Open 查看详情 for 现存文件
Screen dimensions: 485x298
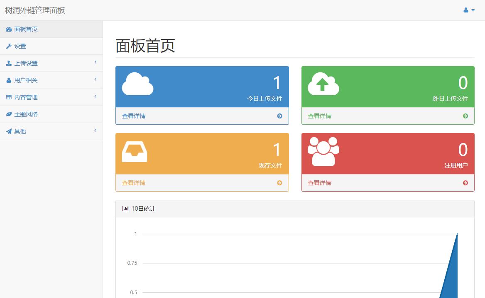coord(134,183)
